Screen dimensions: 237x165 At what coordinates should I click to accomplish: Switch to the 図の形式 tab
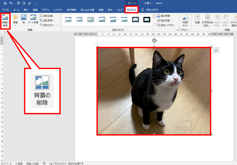coord(132,10)
